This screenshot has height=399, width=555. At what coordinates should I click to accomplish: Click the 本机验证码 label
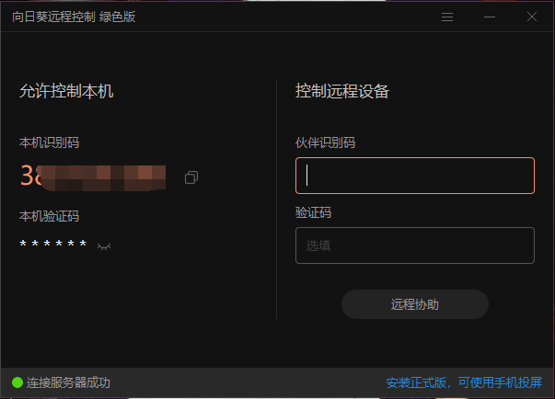pyautogui.click(x=49, y=216)
